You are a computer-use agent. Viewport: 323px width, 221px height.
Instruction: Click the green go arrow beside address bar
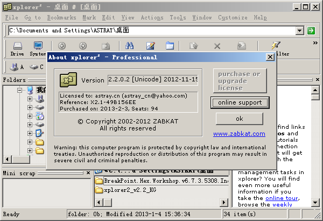tap(311, 31)
